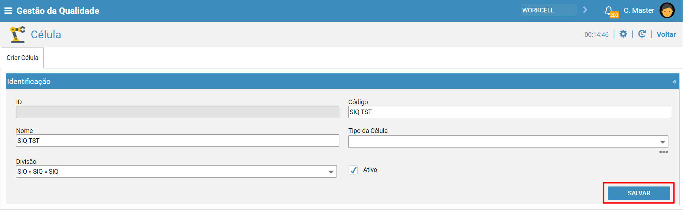
Task: Click the Célula page heading
Action: (46, 34)
